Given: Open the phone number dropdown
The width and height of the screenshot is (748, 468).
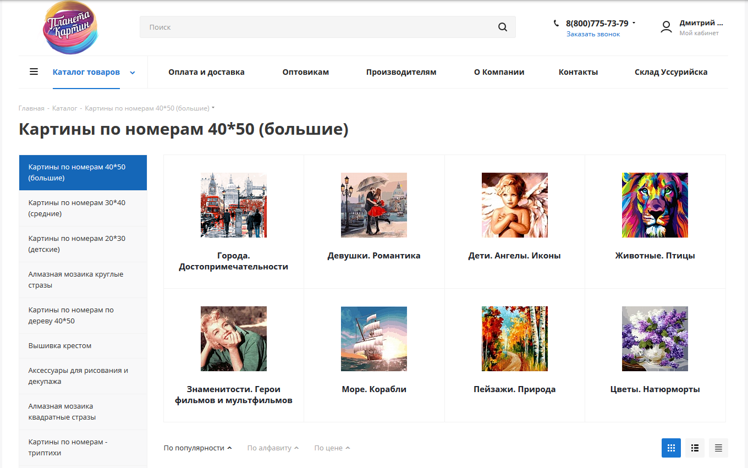Looking at the screenshot, I should (634, 23).
